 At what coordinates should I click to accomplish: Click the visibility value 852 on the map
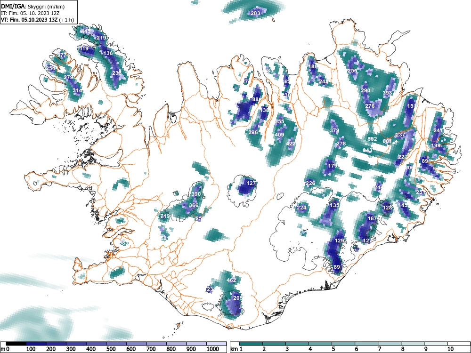[372, 139]
